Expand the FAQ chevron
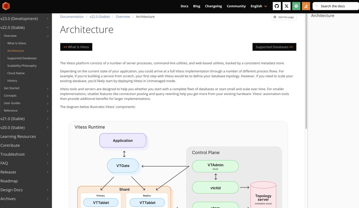 [x=48, y=163]
